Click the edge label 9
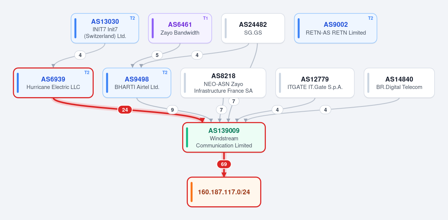Viewport: 448px width, 220px height. (x=172, y=110)
